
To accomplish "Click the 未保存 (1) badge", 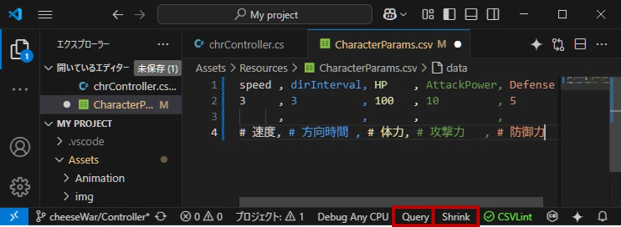I will pos(157,68).
